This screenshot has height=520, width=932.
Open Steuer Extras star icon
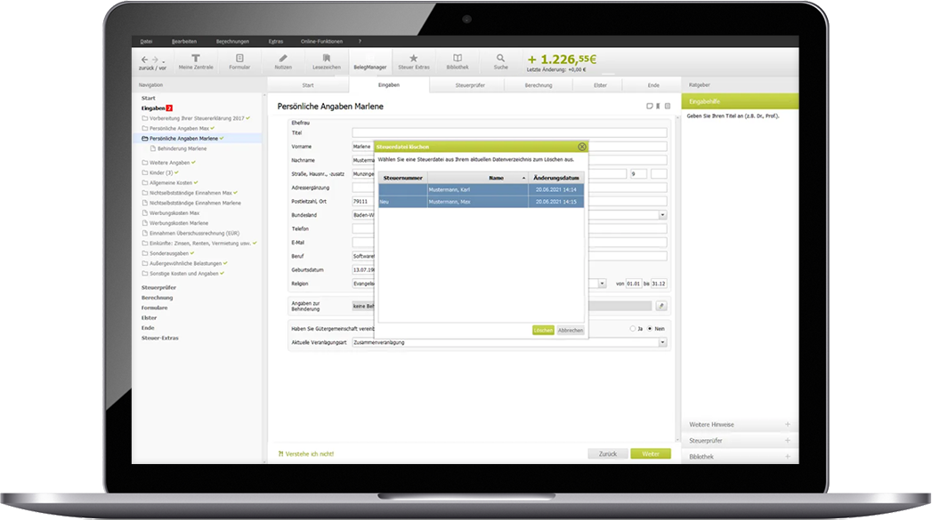(413, 60)
